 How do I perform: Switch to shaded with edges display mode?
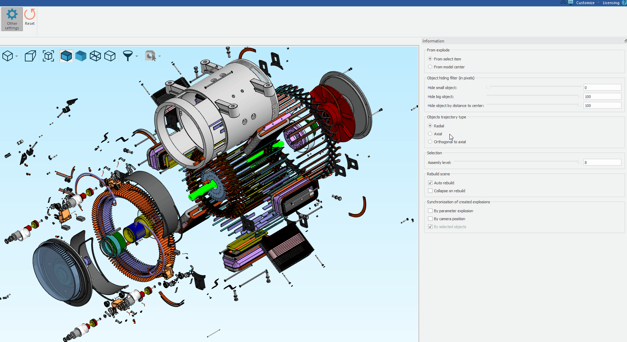click(x=66, y=56)
